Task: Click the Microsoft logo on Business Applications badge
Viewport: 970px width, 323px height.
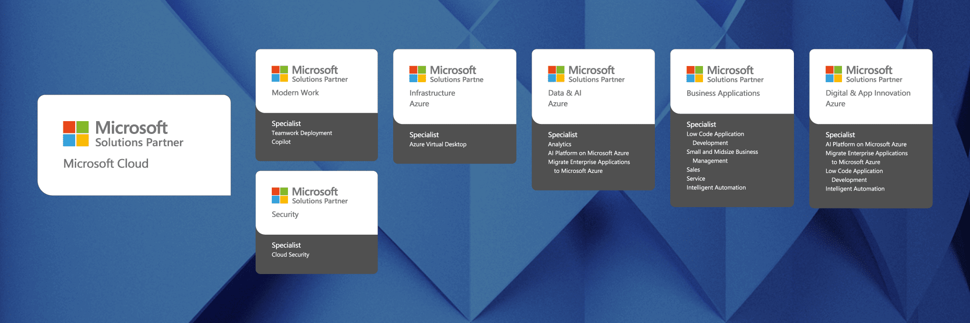Action: [694, 74]
